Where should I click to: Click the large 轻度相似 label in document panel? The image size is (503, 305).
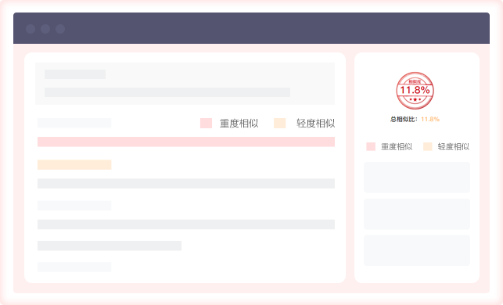316,123
